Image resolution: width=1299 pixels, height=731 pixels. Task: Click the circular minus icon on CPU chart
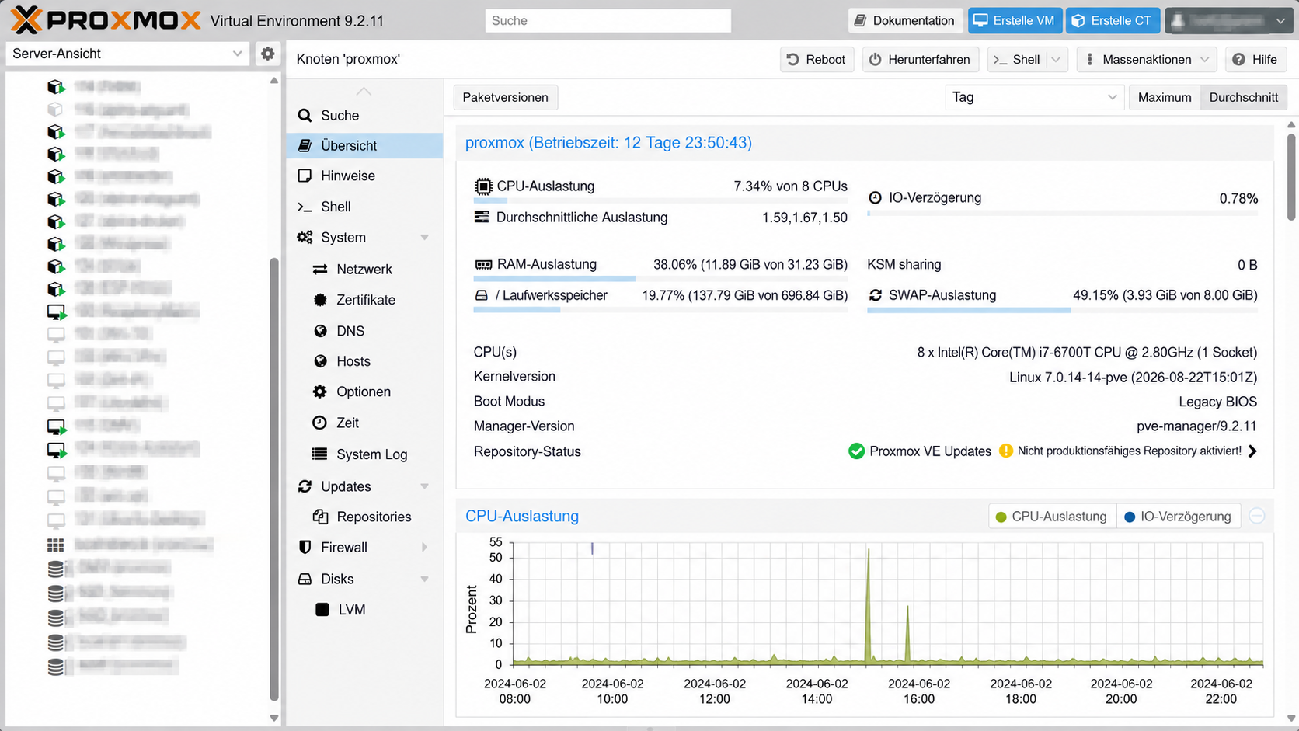[x=1257, y=516]
